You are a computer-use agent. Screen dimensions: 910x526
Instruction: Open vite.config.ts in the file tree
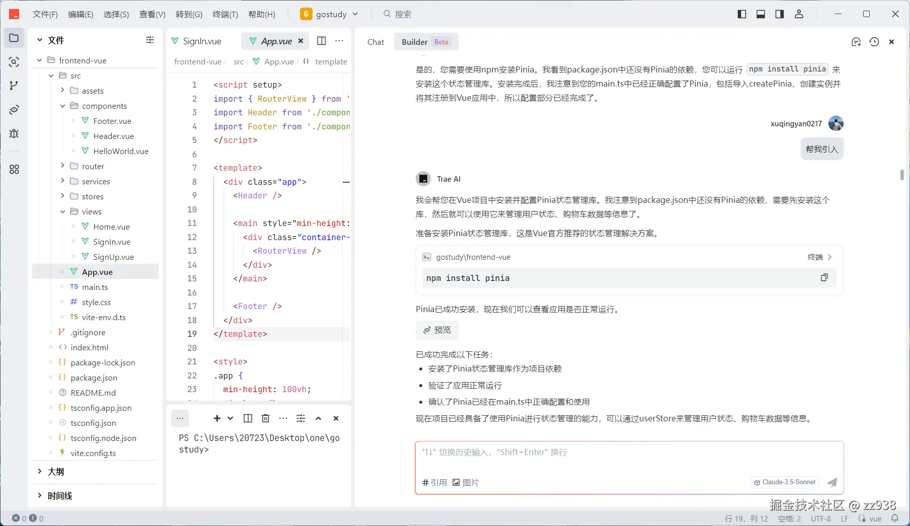coord(93,453)
